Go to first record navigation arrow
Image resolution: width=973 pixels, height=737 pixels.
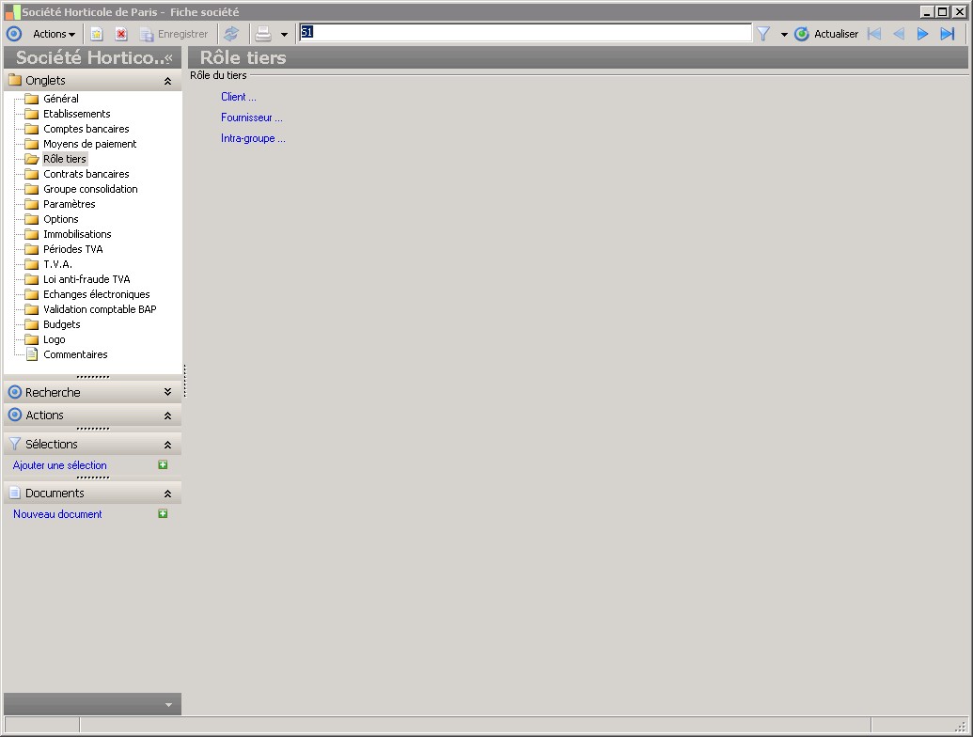point(874,34)
